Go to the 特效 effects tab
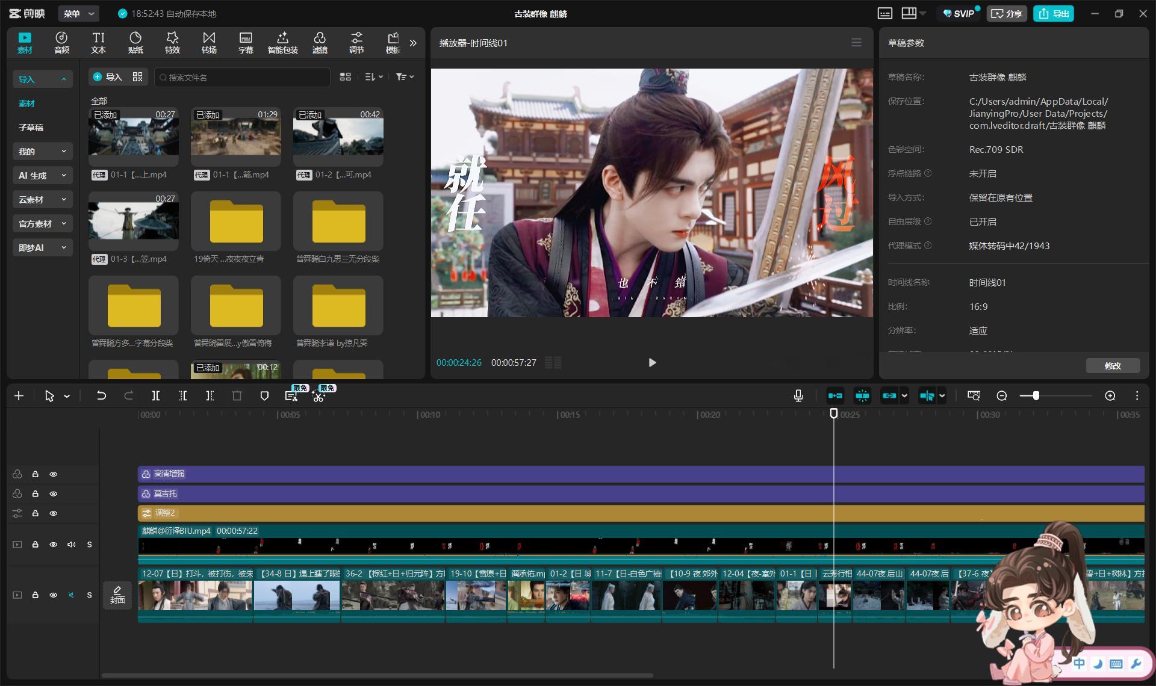This screenshot has width=1156, height=686. [x=172, y=43]
